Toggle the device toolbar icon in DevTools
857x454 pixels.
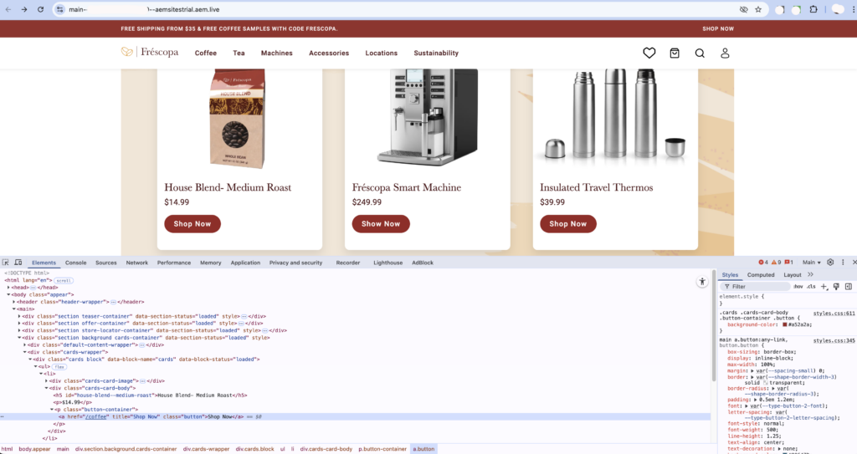(x=18, y=263)
